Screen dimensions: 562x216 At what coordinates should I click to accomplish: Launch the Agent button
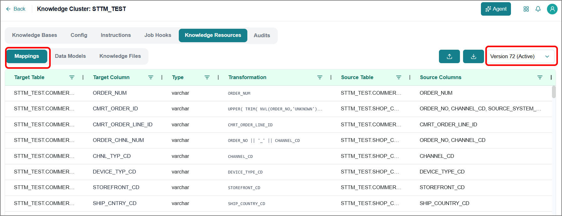click(x=496, y=9)
